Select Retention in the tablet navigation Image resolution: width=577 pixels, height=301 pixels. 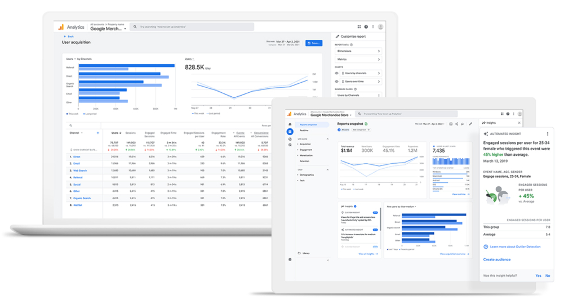(x=304, y=161)
